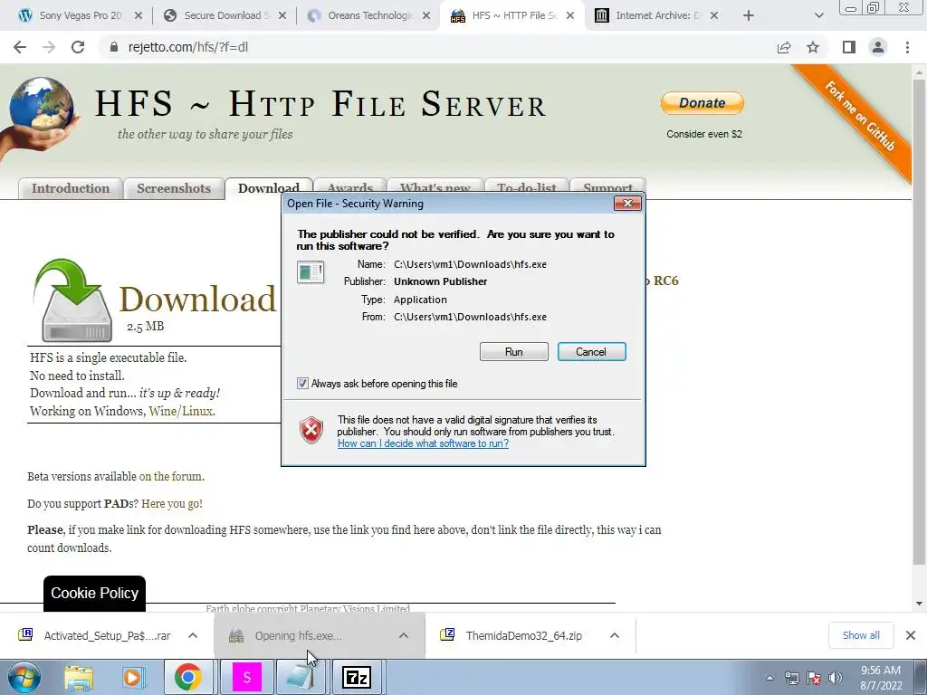Open Windows Media Player from taskbar
The image size is (927, 695).
point(134,677)
